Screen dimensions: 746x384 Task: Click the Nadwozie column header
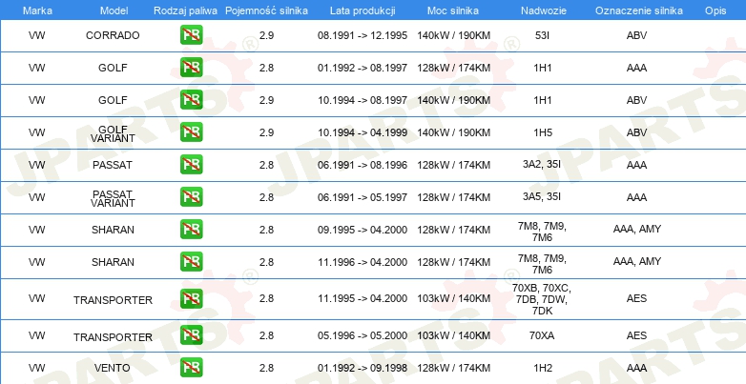[544, 10]
